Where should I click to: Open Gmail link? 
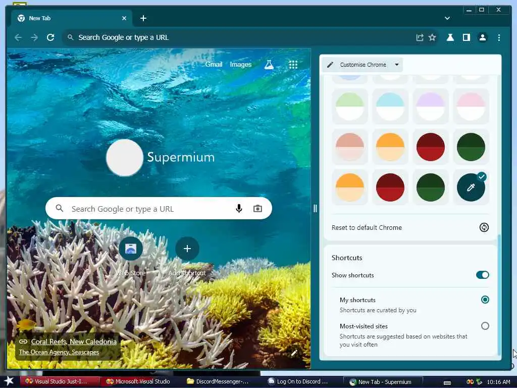point(214,65)
